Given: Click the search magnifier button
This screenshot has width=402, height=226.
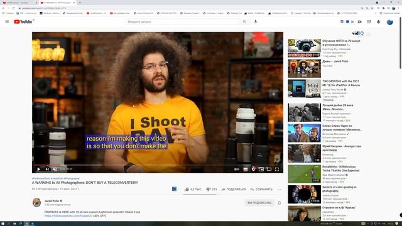Looking at the screenshot, I should tap(244, 22).
